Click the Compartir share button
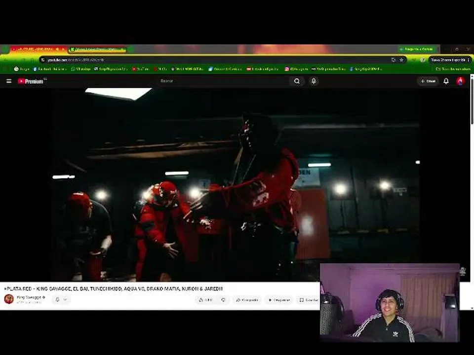 pyautogui.click(x=247, y=300)
